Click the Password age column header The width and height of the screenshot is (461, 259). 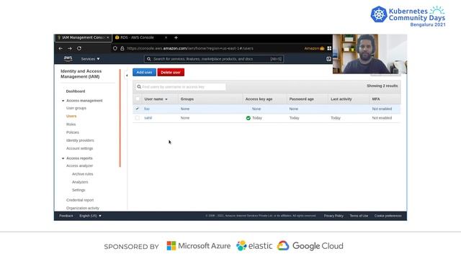(x=301, y=99)
